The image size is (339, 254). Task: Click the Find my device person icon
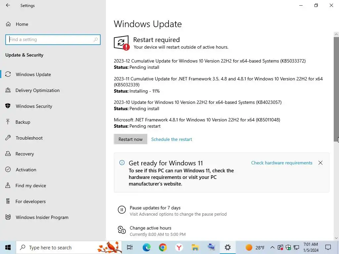(8, 185)
